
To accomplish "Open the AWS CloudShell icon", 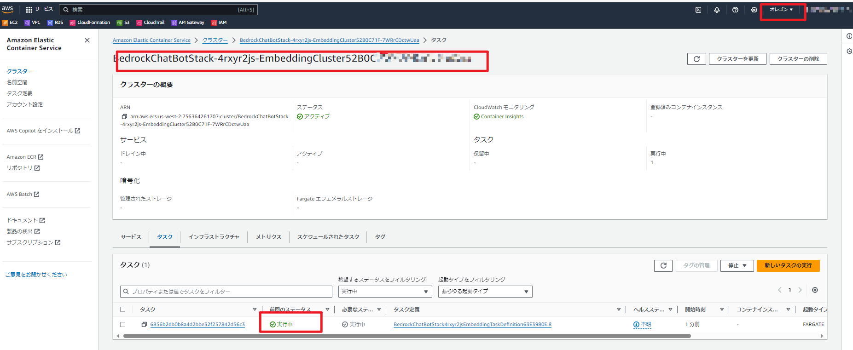I will point(698,10).
